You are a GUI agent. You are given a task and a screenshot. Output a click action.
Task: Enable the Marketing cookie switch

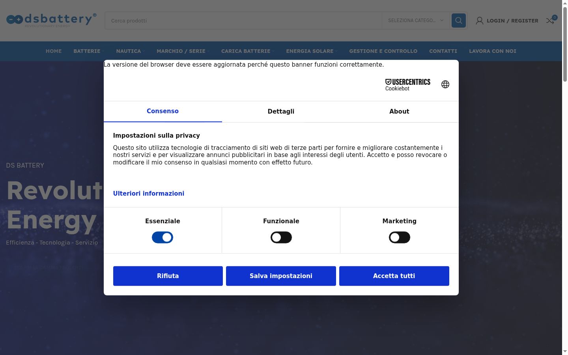click(400, 237)
